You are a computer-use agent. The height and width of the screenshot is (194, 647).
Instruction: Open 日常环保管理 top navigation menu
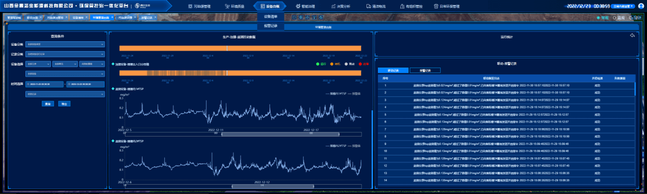447,7
